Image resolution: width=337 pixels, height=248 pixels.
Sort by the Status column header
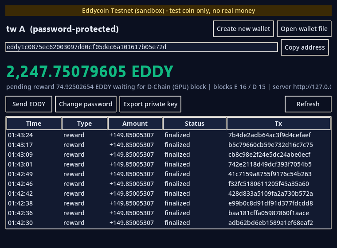pos(195,124)
